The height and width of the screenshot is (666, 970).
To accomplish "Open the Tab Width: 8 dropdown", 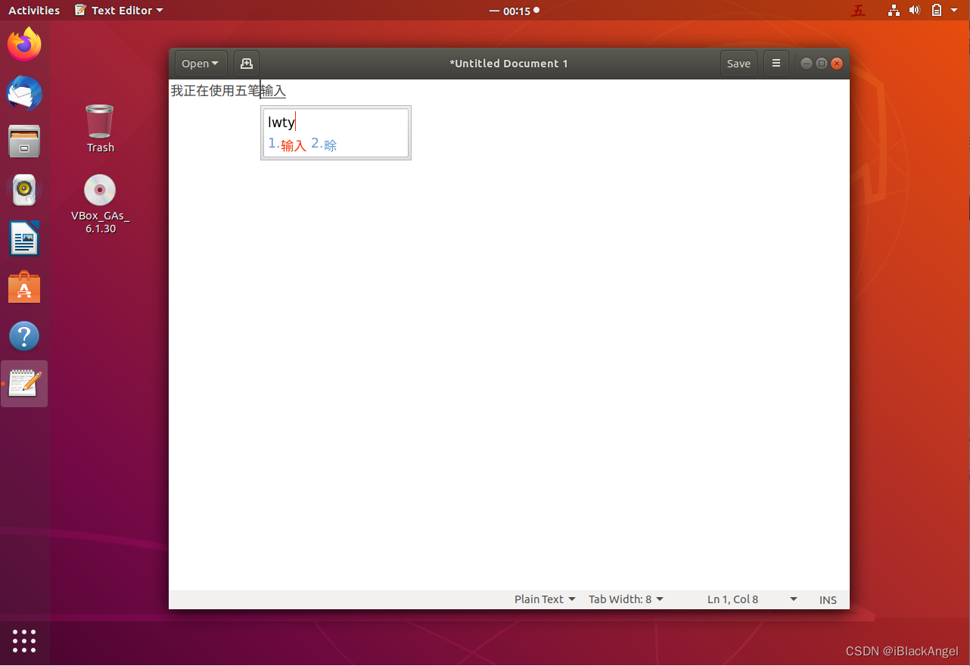I will tap(625, 599).
